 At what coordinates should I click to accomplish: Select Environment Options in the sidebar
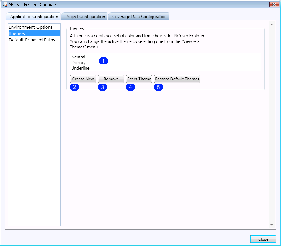pyautogui.click(x=34, y=27)
